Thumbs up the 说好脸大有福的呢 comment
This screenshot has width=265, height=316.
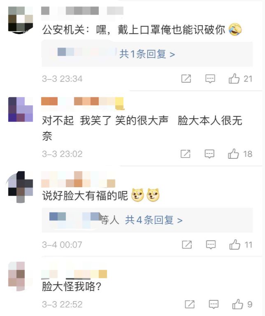click(x=235, y=244)
